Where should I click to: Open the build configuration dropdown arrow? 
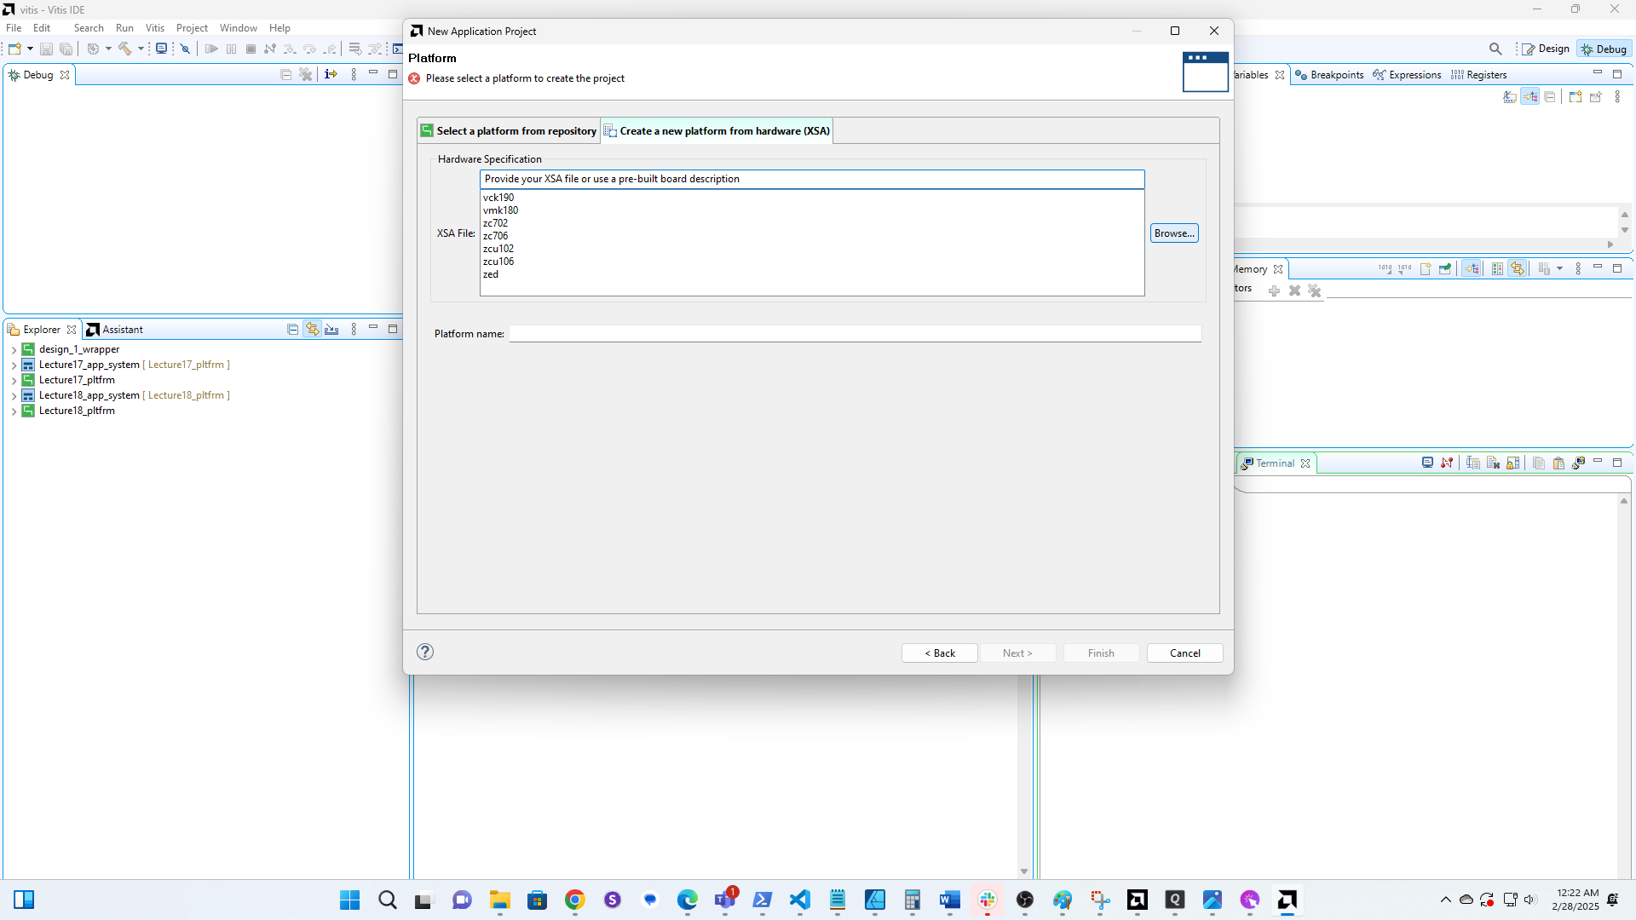point(141,49)
